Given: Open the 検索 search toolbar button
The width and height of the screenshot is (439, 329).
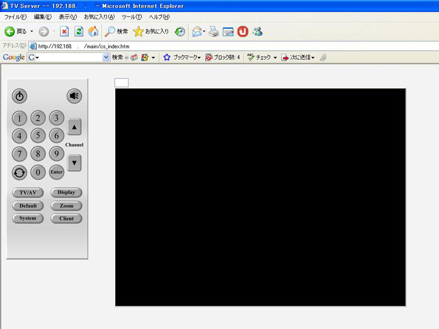Looking at the screenshot, I should point(116,32).
